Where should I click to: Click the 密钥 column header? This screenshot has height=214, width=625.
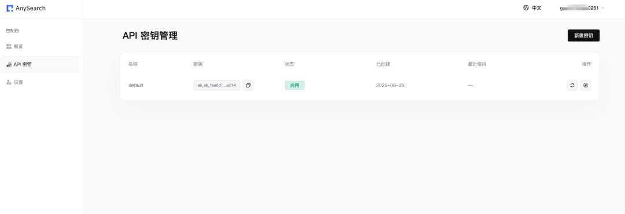(198, 64)
